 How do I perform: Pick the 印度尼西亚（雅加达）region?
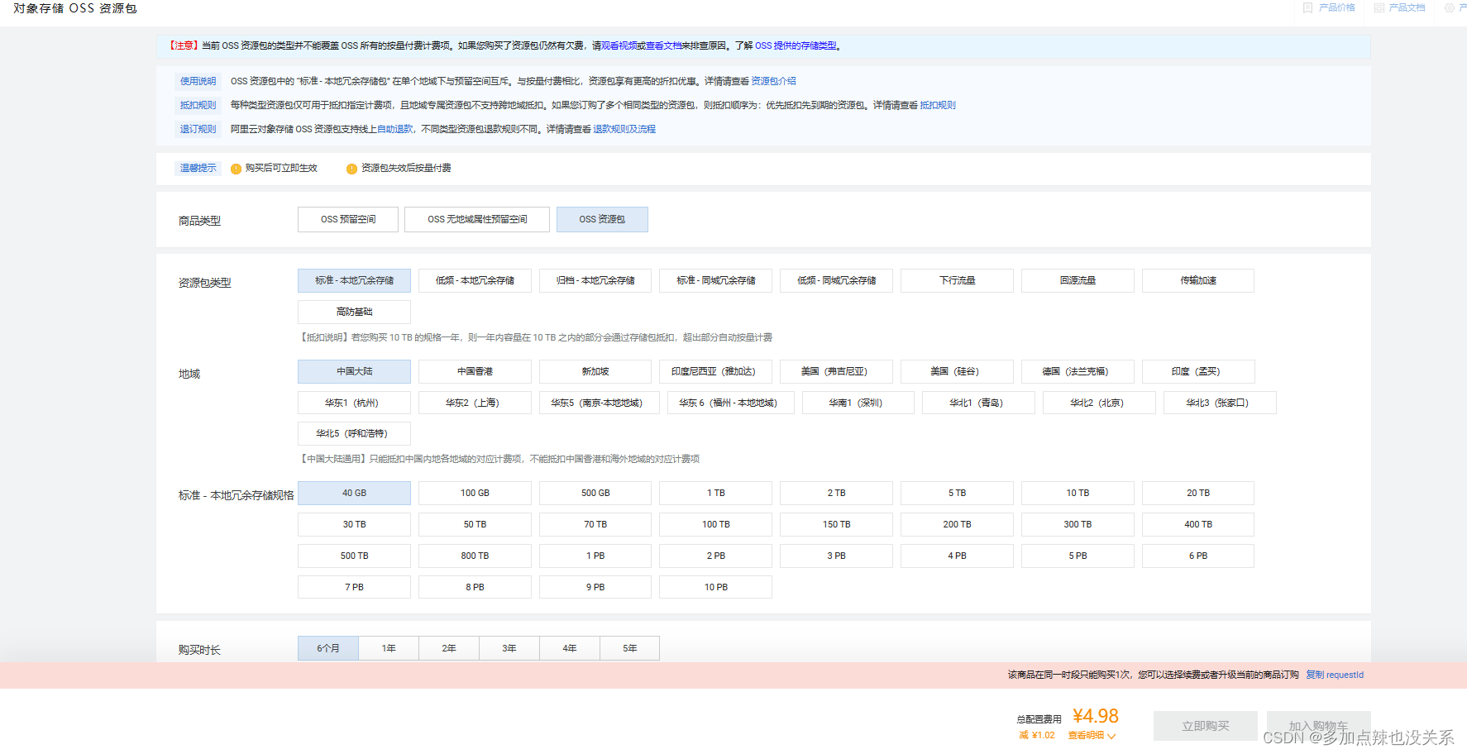click(716, 371)
